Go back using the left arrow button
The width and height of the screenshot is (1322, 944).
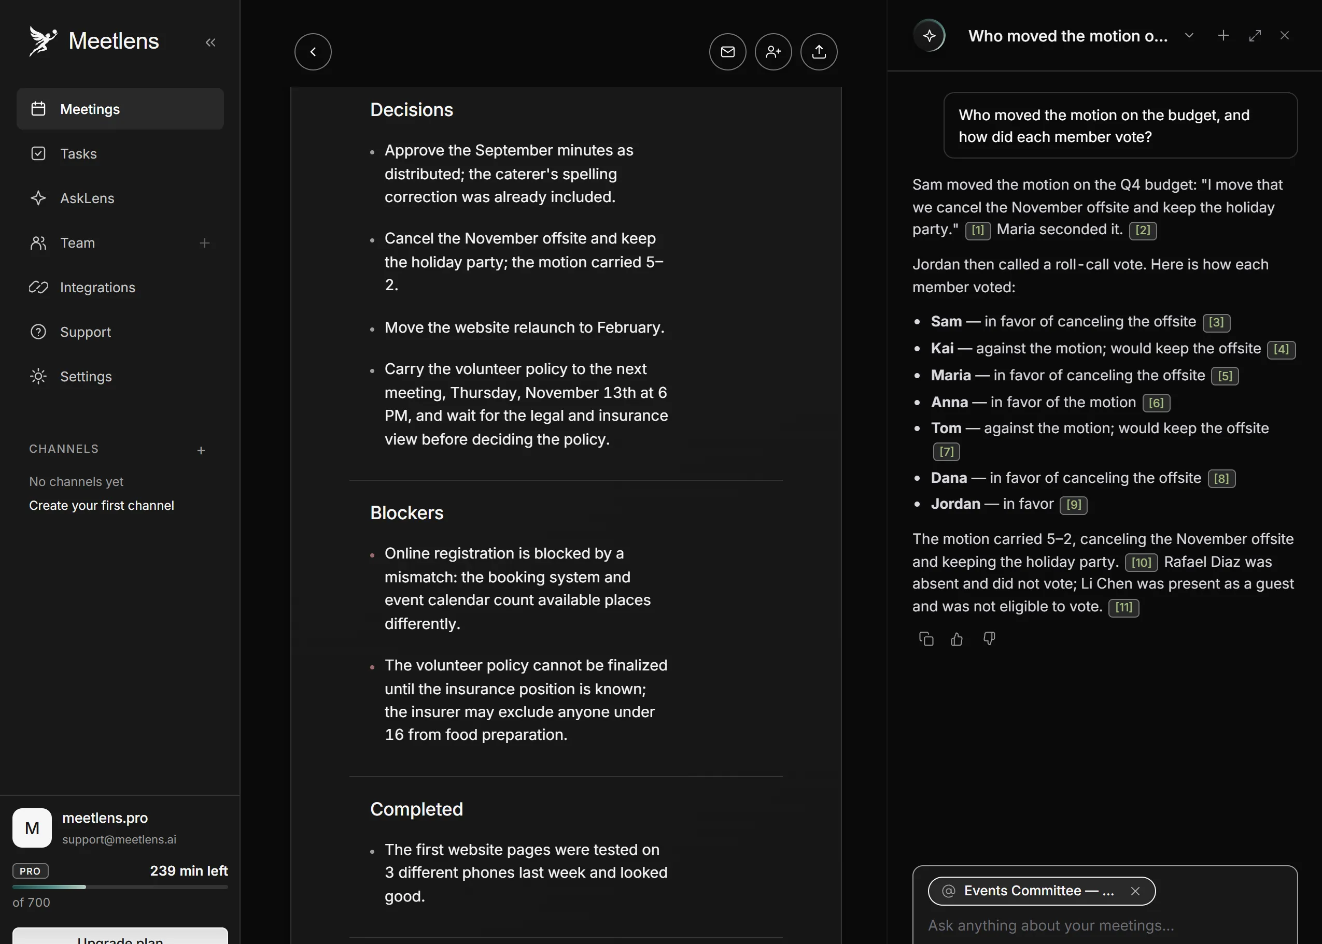[x=313, y=52]
